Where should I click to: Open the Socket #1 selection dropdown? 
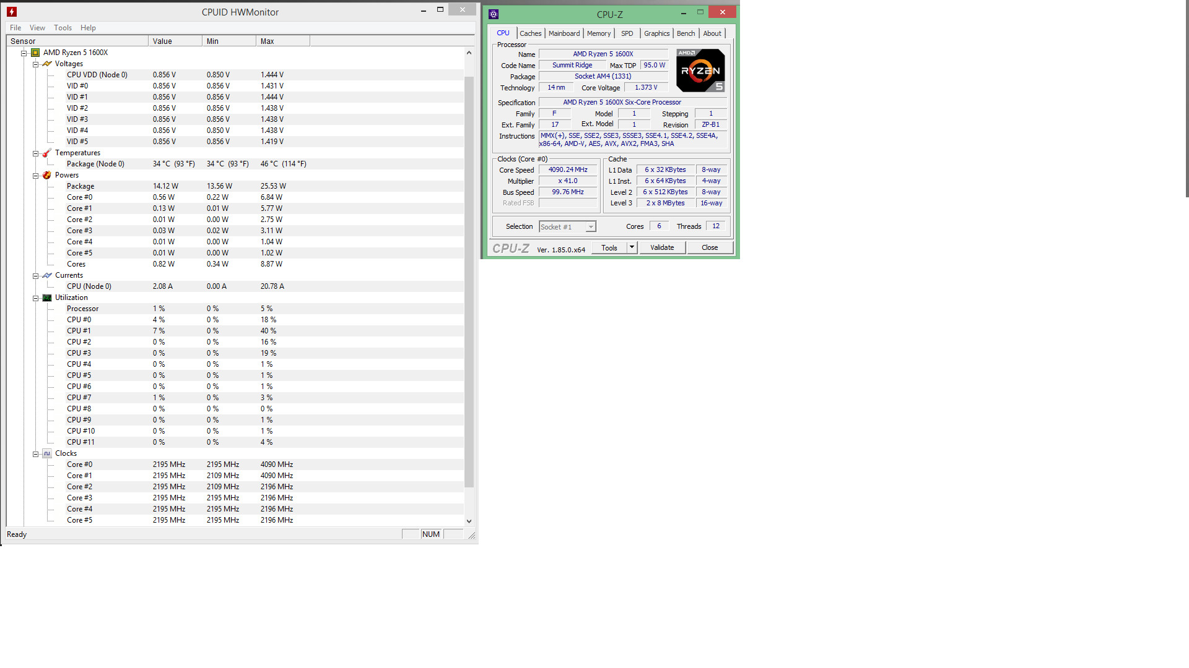591,227
